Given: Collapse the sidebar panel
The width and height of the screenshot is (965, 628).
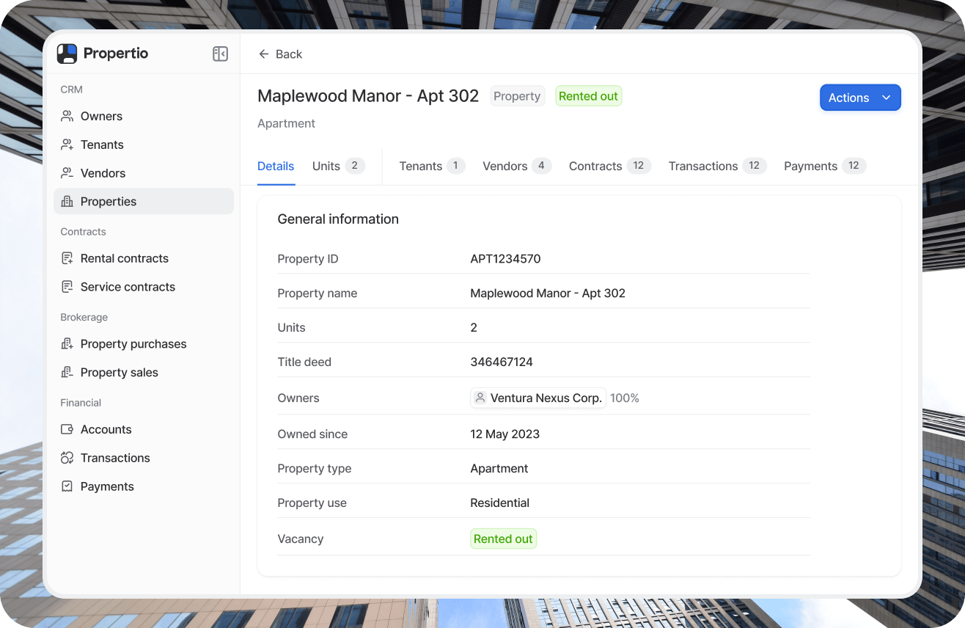Looking at the screenshot, I should (220, 54).
